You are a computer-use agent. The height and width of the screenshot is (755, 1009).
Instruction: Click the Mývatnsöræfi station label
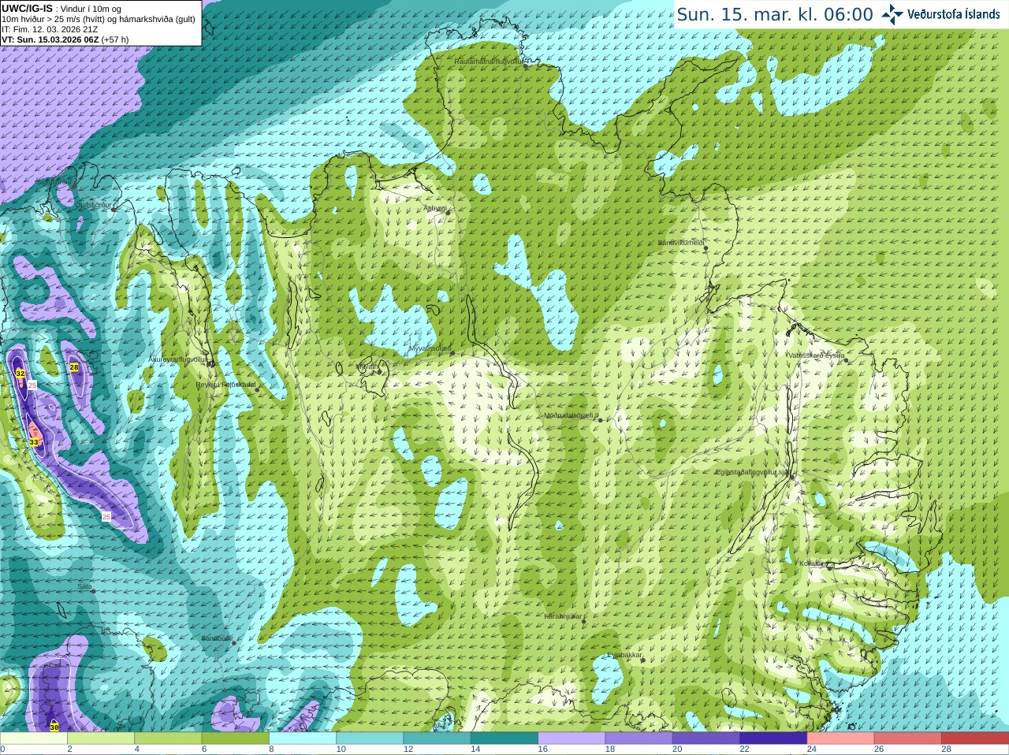430,348
